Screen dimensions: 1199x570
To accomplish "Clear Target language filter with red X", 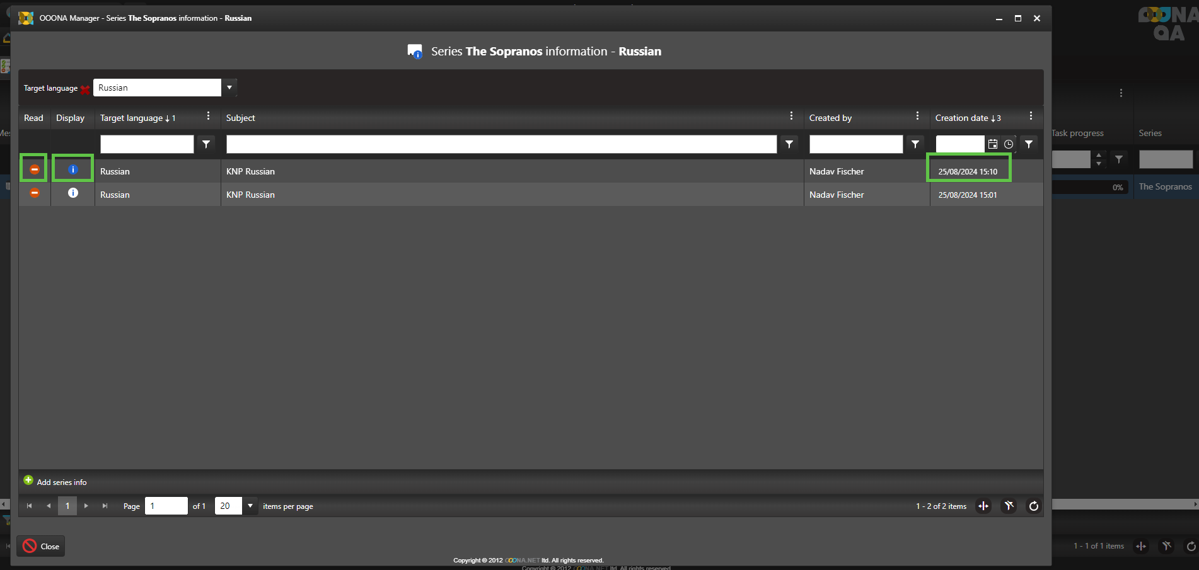I will (x=85, y=89).
